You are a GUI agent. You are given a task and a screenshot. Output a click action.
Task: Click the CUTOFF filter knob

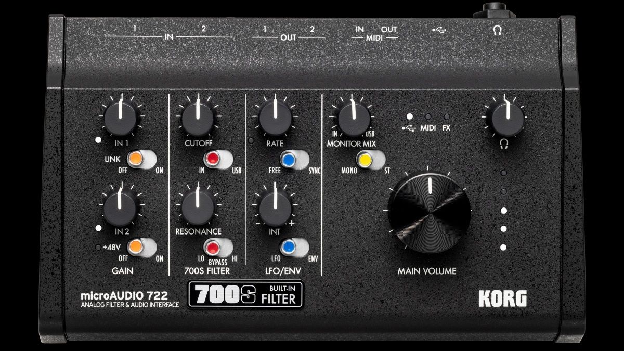coord(198,118)
